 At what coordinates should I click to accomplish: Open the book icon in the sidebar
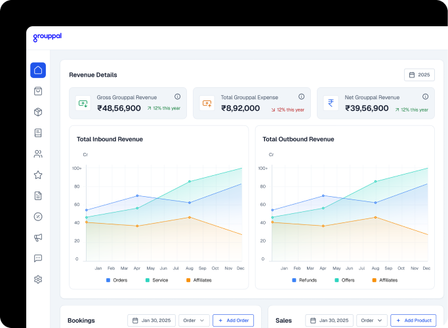tap(38, 133)
